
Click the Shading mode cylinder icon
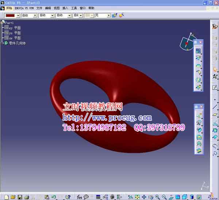(x=192, y=197)
